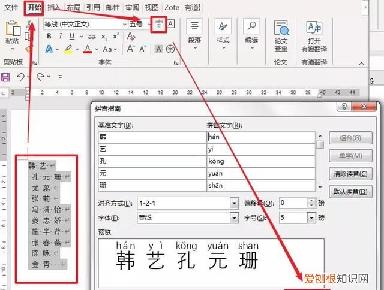The height and width of the screenshot is (290, 384).
Task: Click the ruler tab selector icon
Action: (3, 93)
